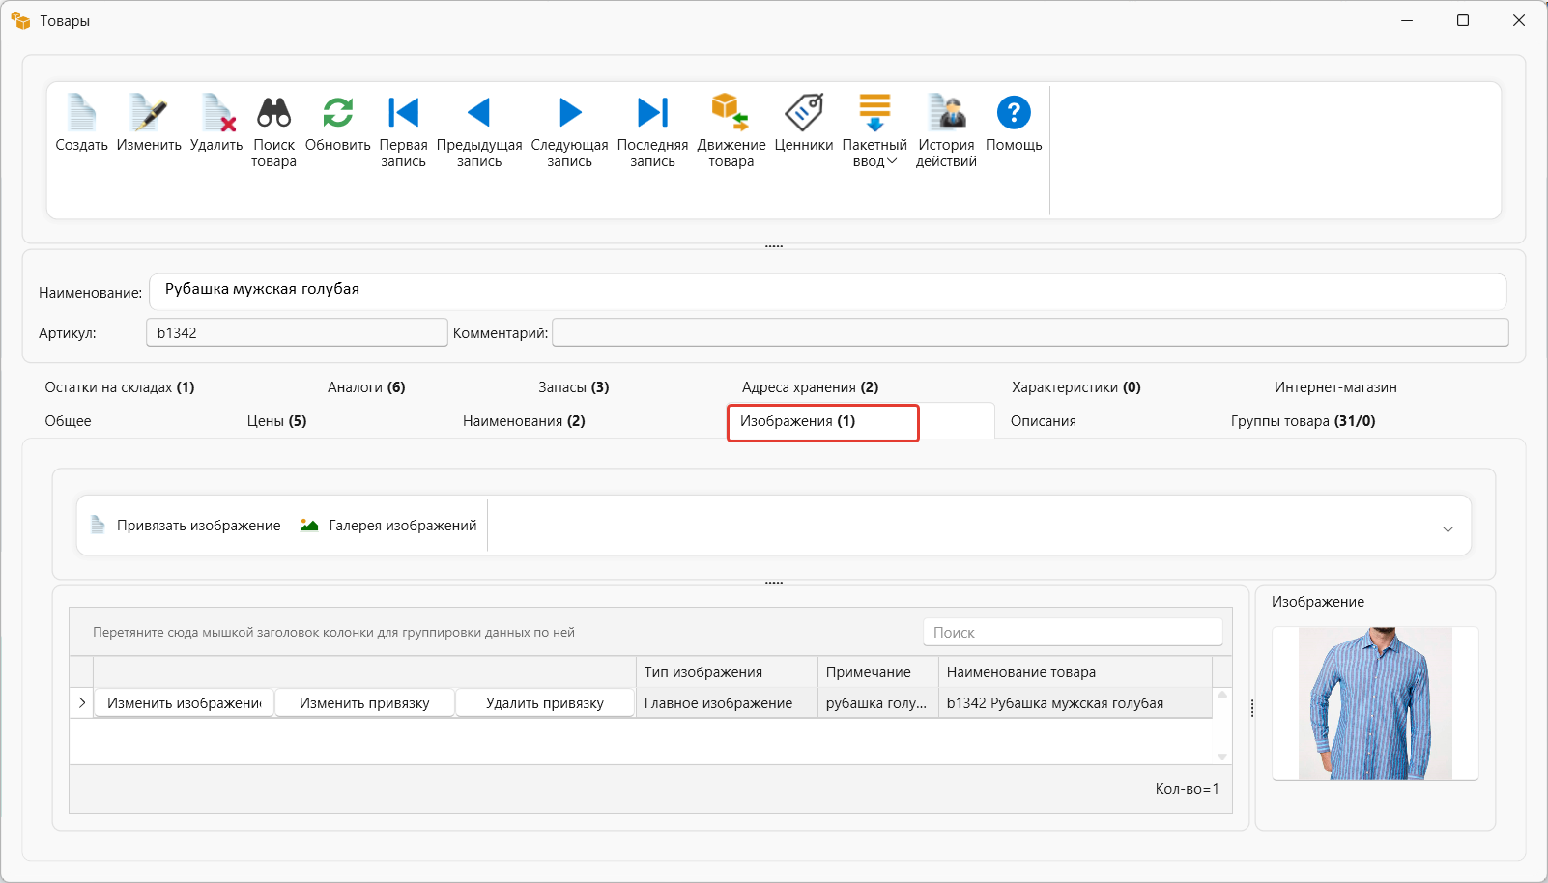The width and height of the screenshot is (1548, 883).
Task: Switch to Интернет-магазин tab
Action: 1335,387
